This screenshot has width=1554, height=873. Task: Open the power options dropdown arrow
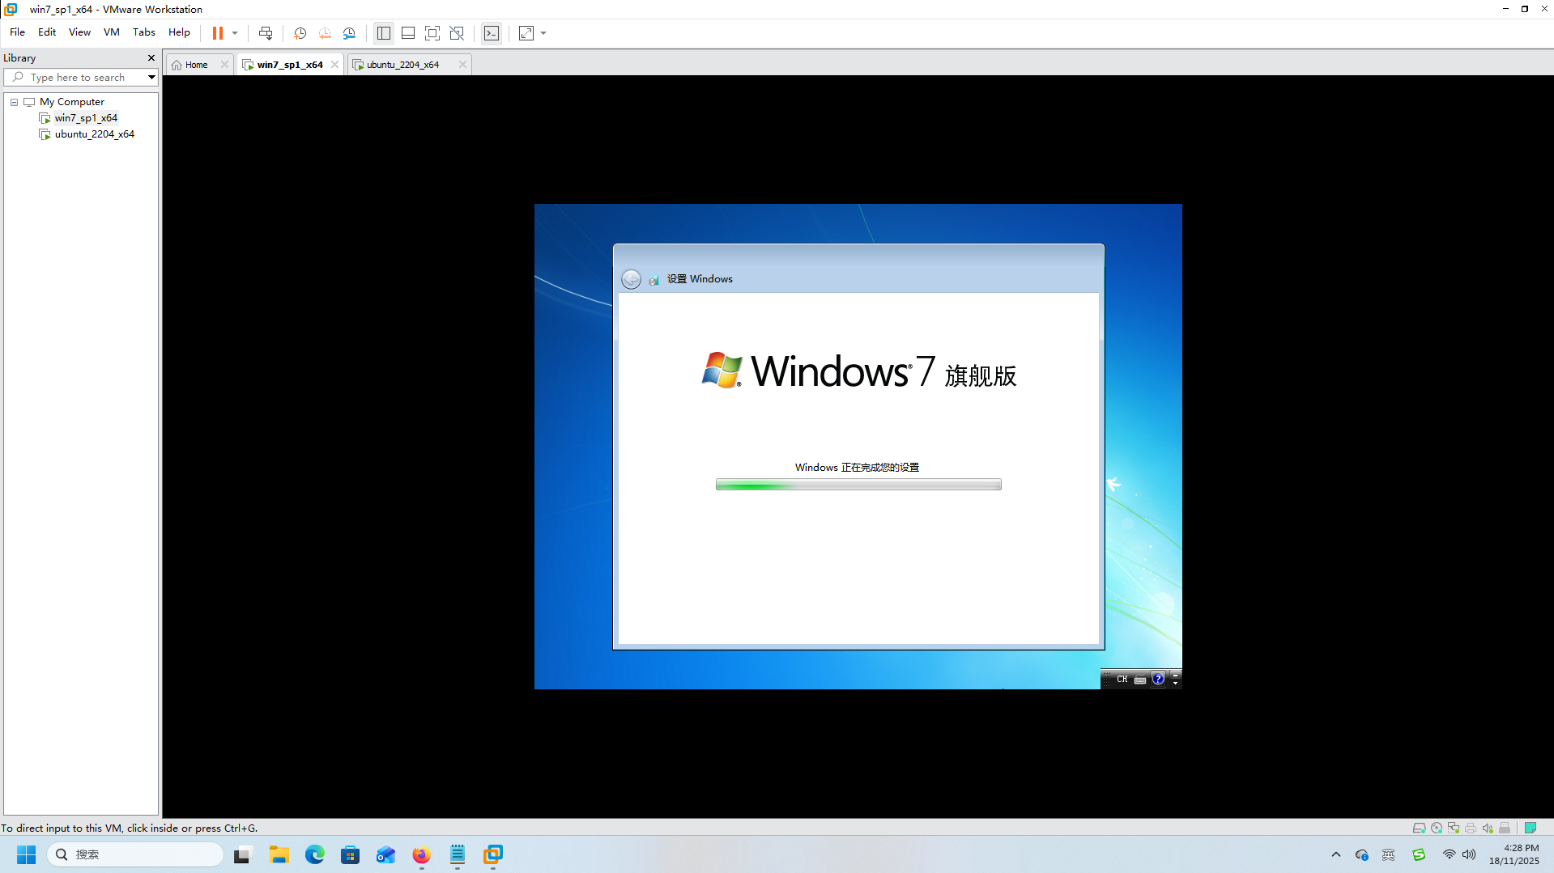click(235, 33)
